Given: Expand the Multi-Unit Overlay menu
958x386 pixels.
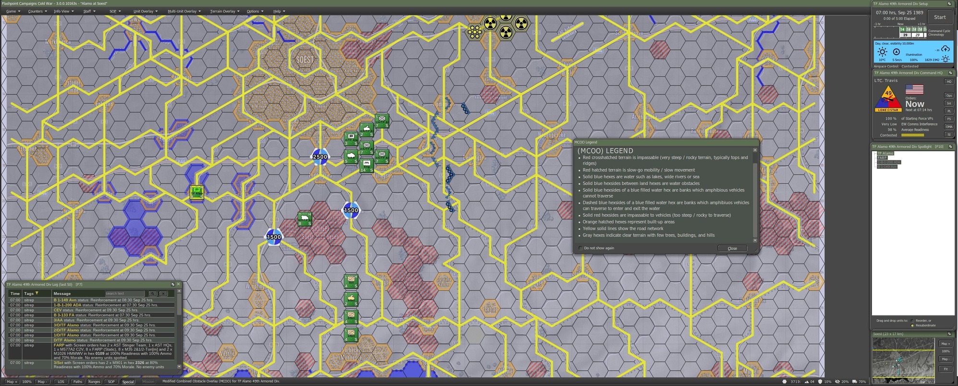Looking at the screenshot, I should 184,11.
